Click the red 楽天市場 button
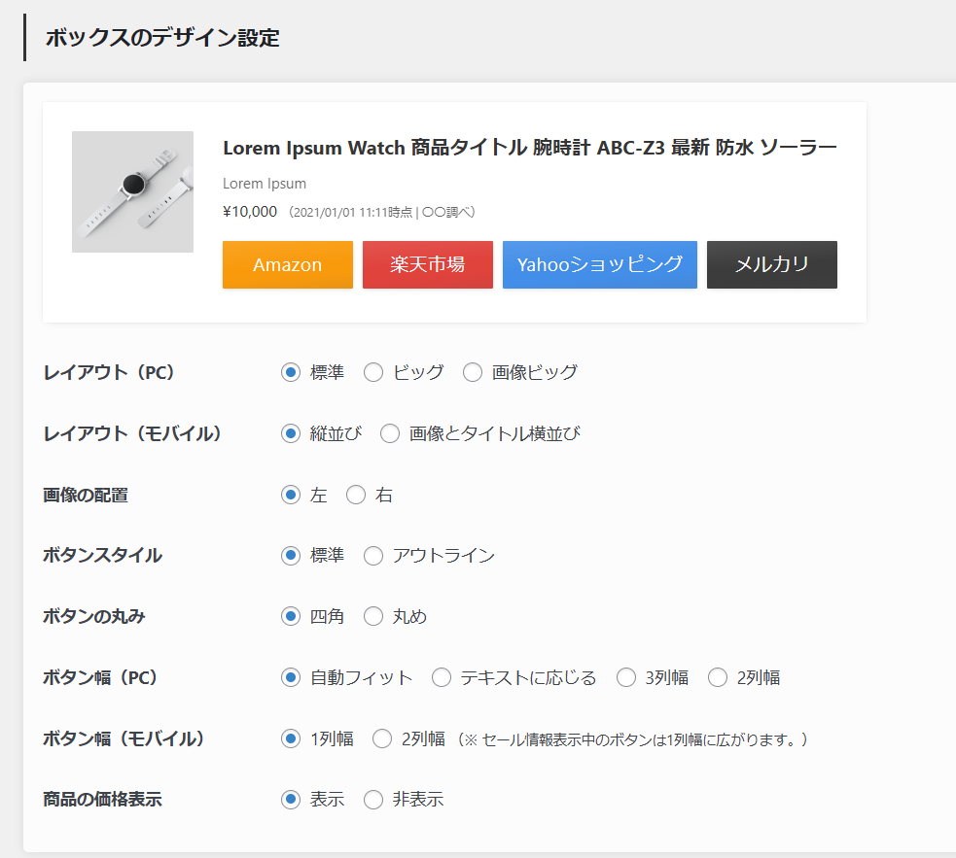Viewport: 956px width, 858px height. [427, 265]
